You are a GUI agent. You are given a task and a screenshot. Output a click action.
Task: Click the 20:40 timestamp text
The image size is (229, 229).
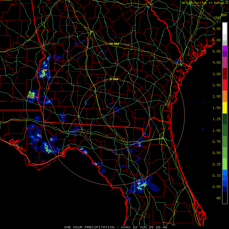162,227
